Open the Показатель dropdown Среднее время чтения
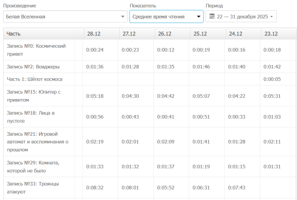Screen dimensions: 297x200 click(166, 17)
